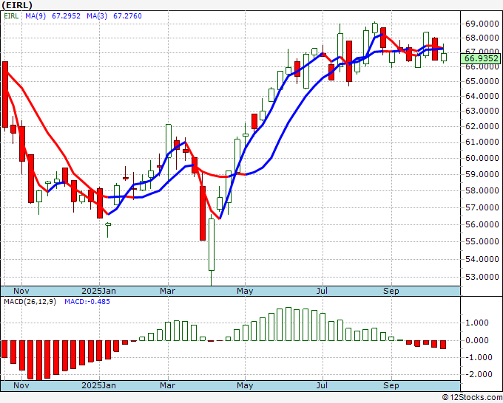Click the tall green March candlestick topping near 62

(169, 140)
